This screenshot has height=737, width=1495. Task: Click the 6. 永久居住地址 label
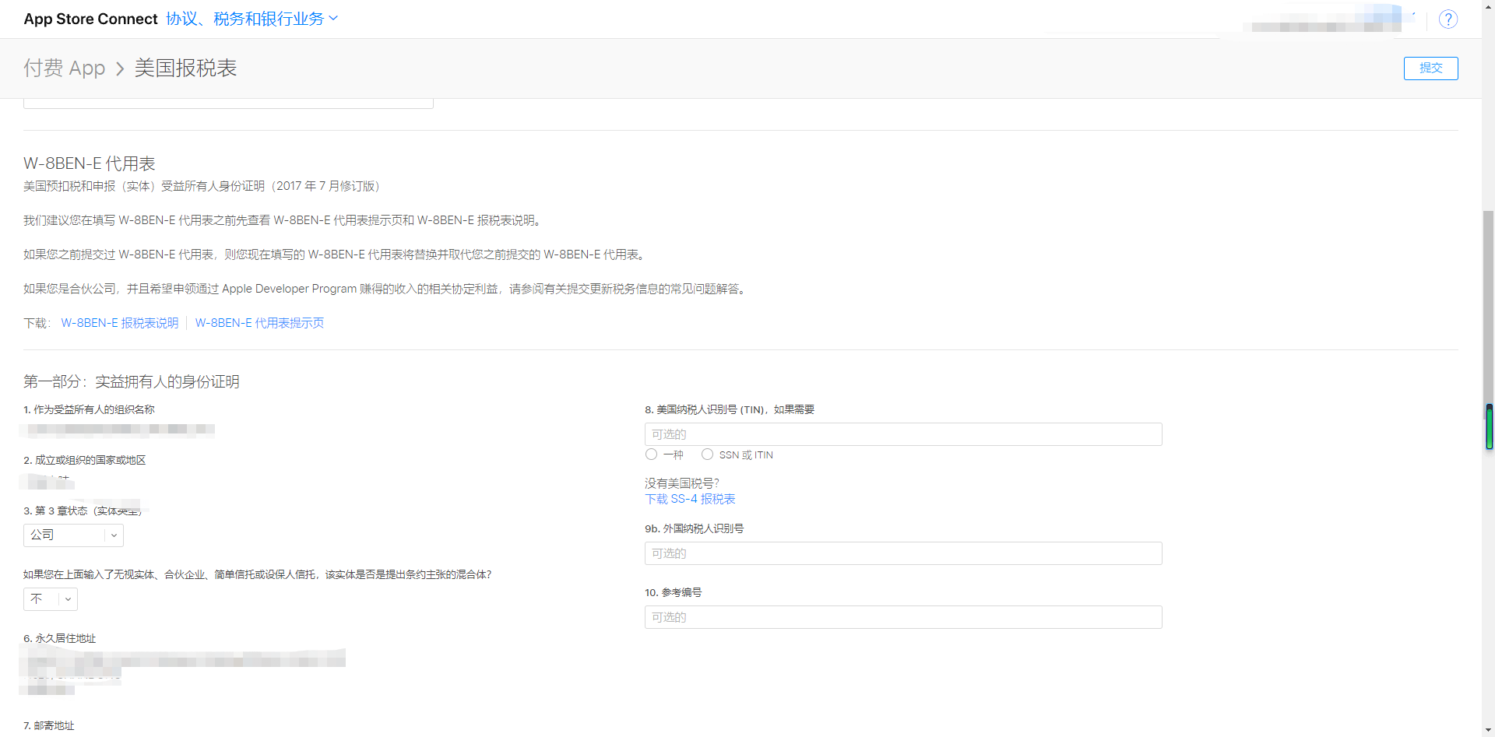coord(59,638)
